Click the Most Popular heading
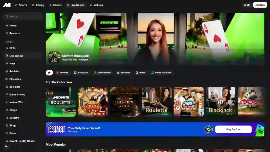The image size is (270, 152). click(x=56, y=145)
